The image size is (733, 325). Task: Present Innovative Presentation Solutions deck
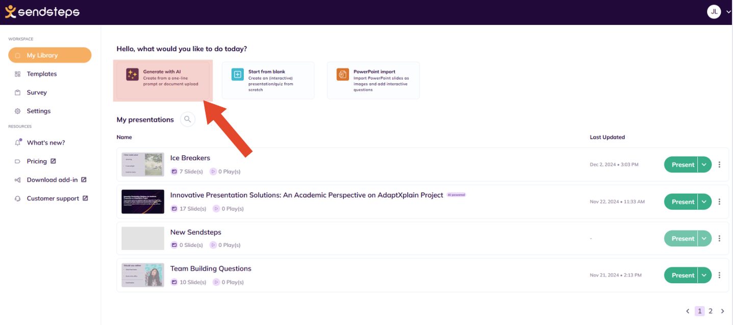(683, 202)
